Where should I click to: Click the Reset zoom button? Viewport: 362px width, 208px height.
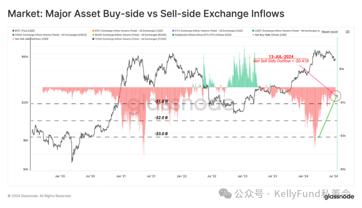pyautogui.click(x=330, y=32)
